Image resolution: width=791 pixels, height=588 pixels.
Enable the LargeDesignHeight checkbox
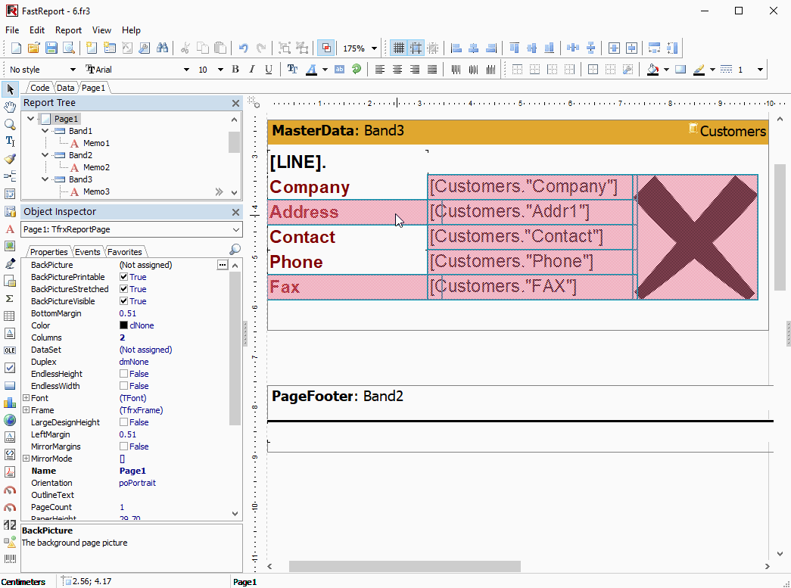pos(123,422)
